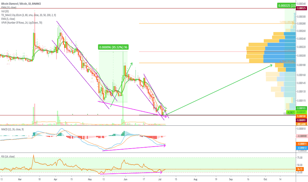The height and width of the screenshot is (182, 308).
Task: Select the EMA (10, close) indicator legend
Action: click(x=9, y=8)
